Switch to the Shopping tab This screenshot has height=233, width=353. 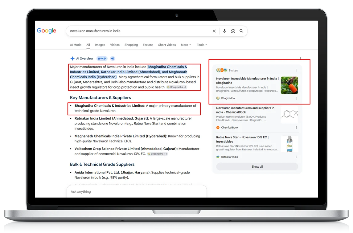pyautogui.click(x=131, y=45)
